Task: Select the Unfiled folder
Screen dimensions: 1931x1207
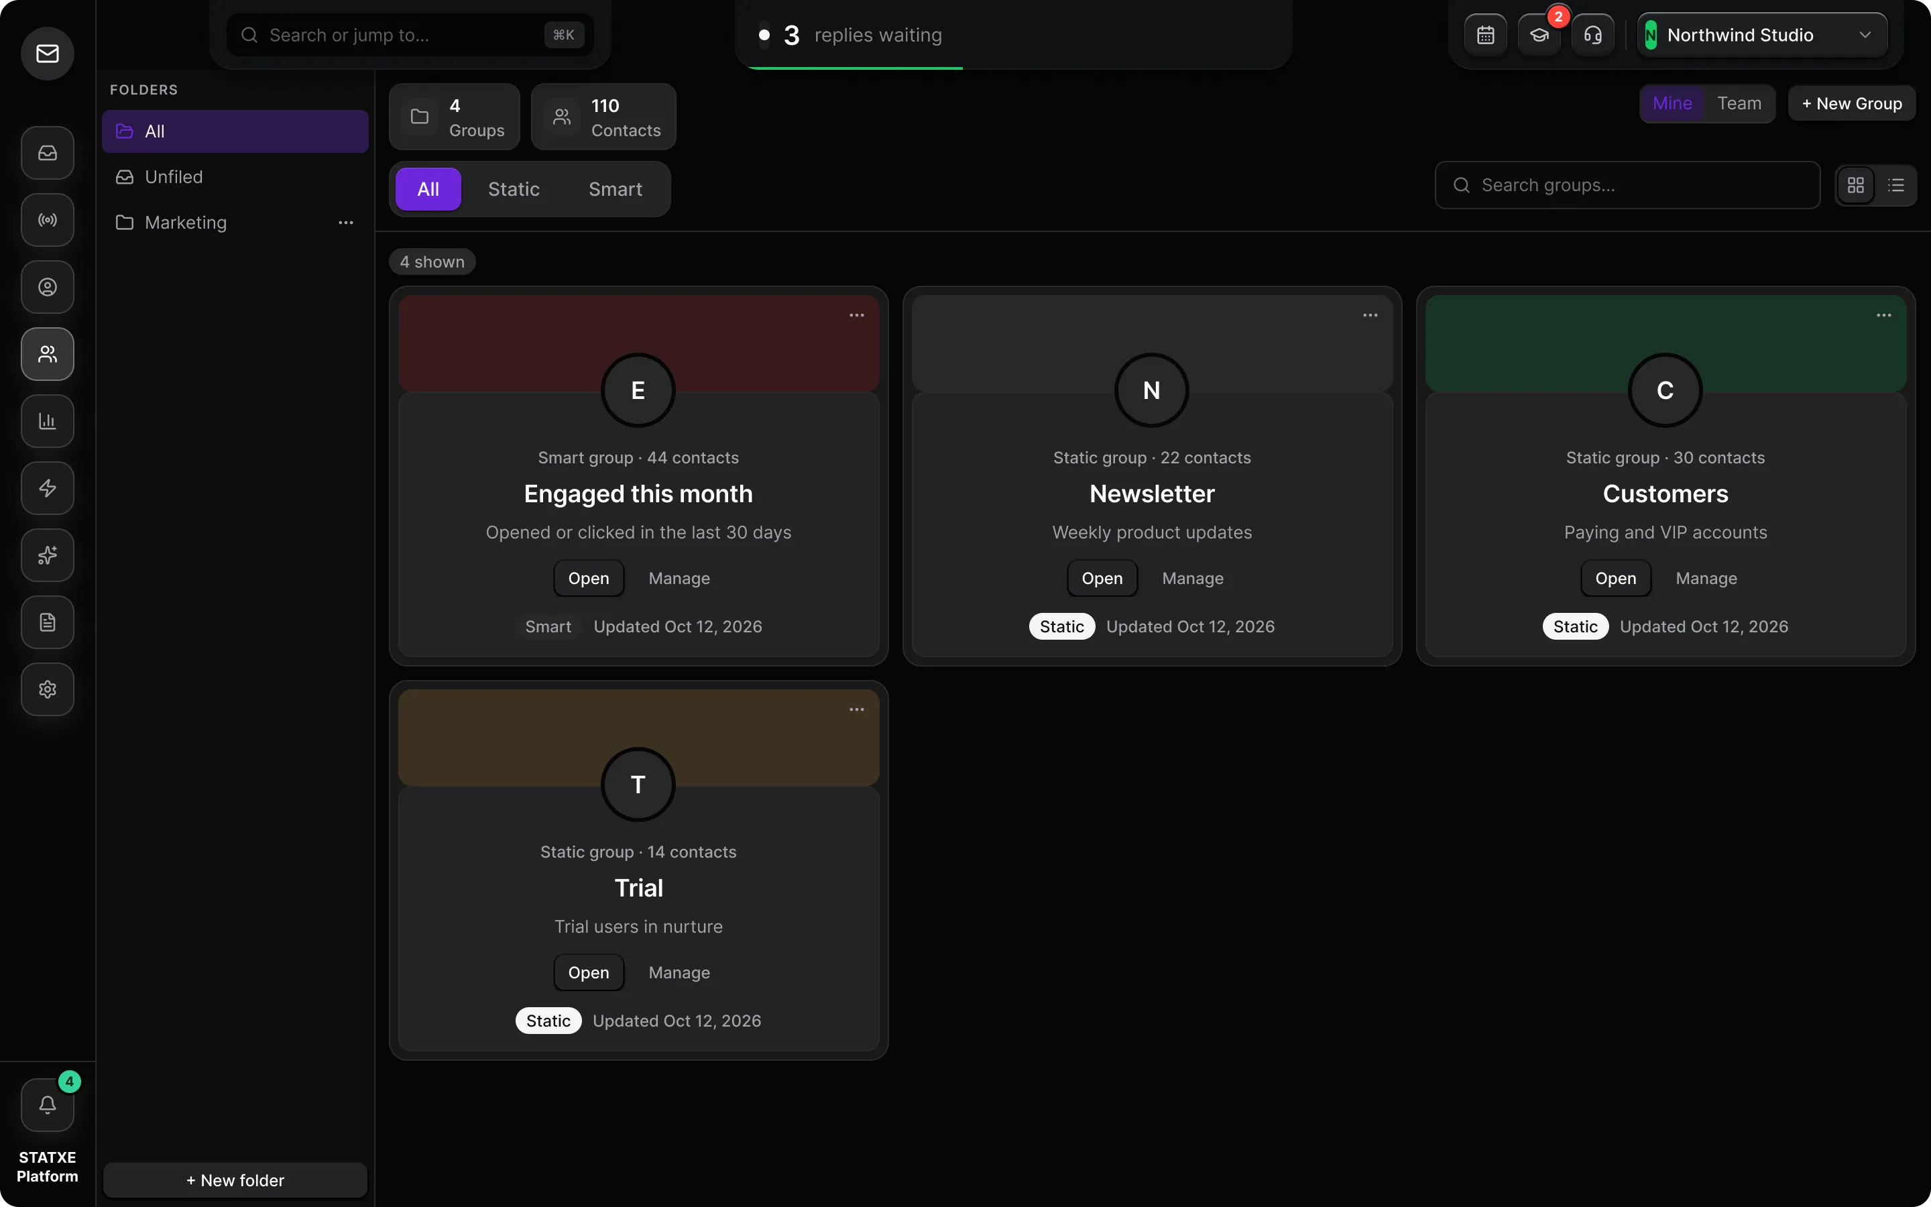Action: pyautogui.click(x=235, y=177)
